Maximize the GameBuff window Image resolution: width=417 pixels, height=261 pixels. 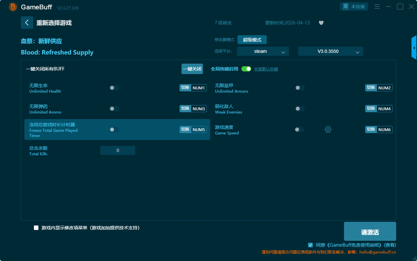[400, 7]
